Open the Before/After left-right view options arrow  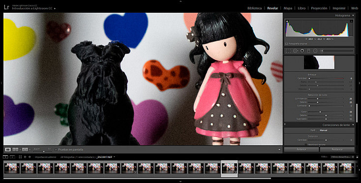pyautogui.click(x=20, y=150)
